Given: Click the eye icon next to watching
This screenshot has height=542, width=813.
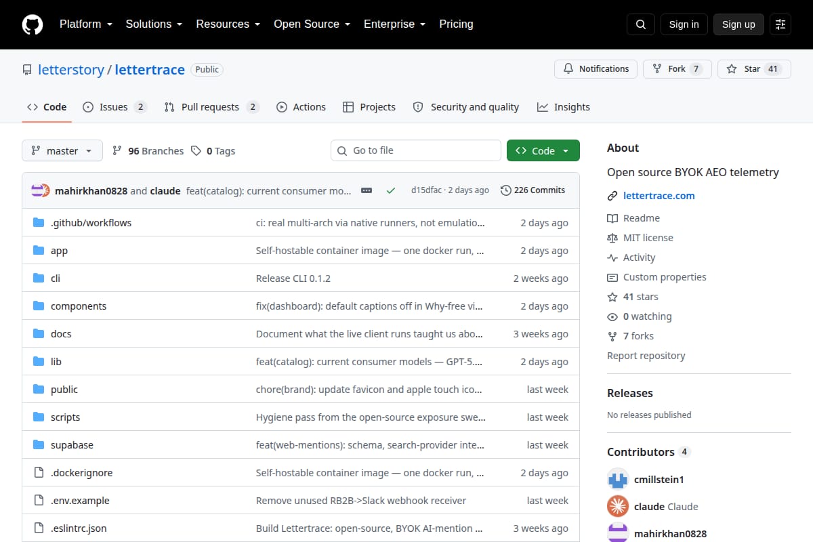Looking at the screenshot, I should tap(612, 316).
